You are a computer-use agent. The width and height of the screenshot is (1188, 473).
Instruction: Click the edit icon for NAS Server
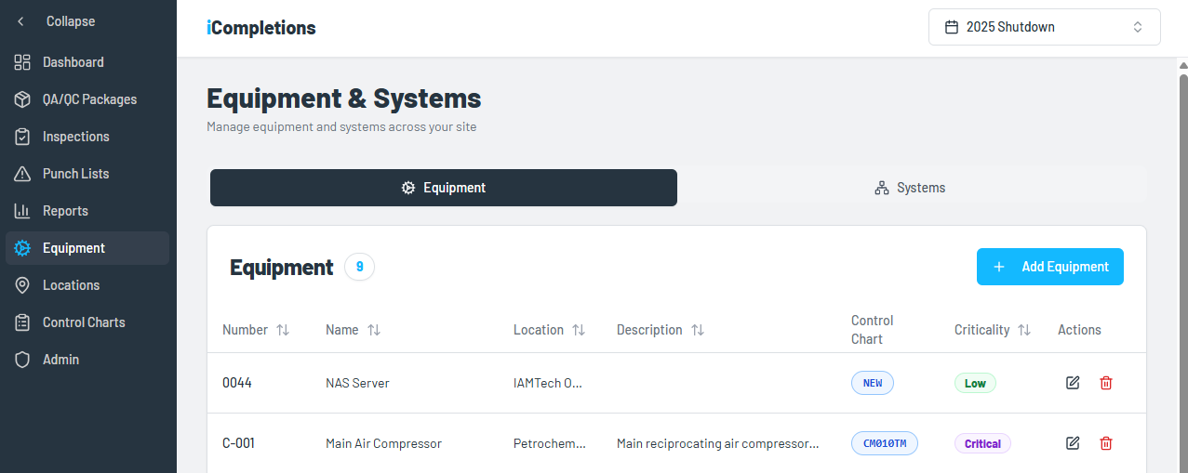pyautogui.click(x=1073, y=383)
